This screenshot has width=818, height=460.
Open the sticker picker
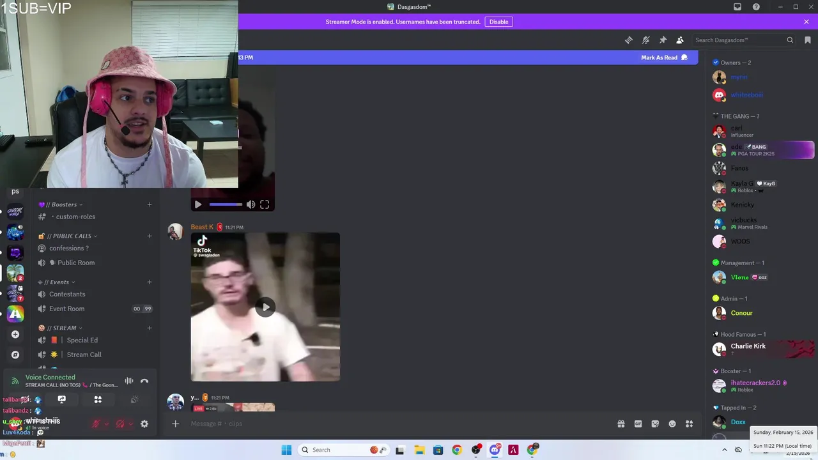(x=655, y=424)
